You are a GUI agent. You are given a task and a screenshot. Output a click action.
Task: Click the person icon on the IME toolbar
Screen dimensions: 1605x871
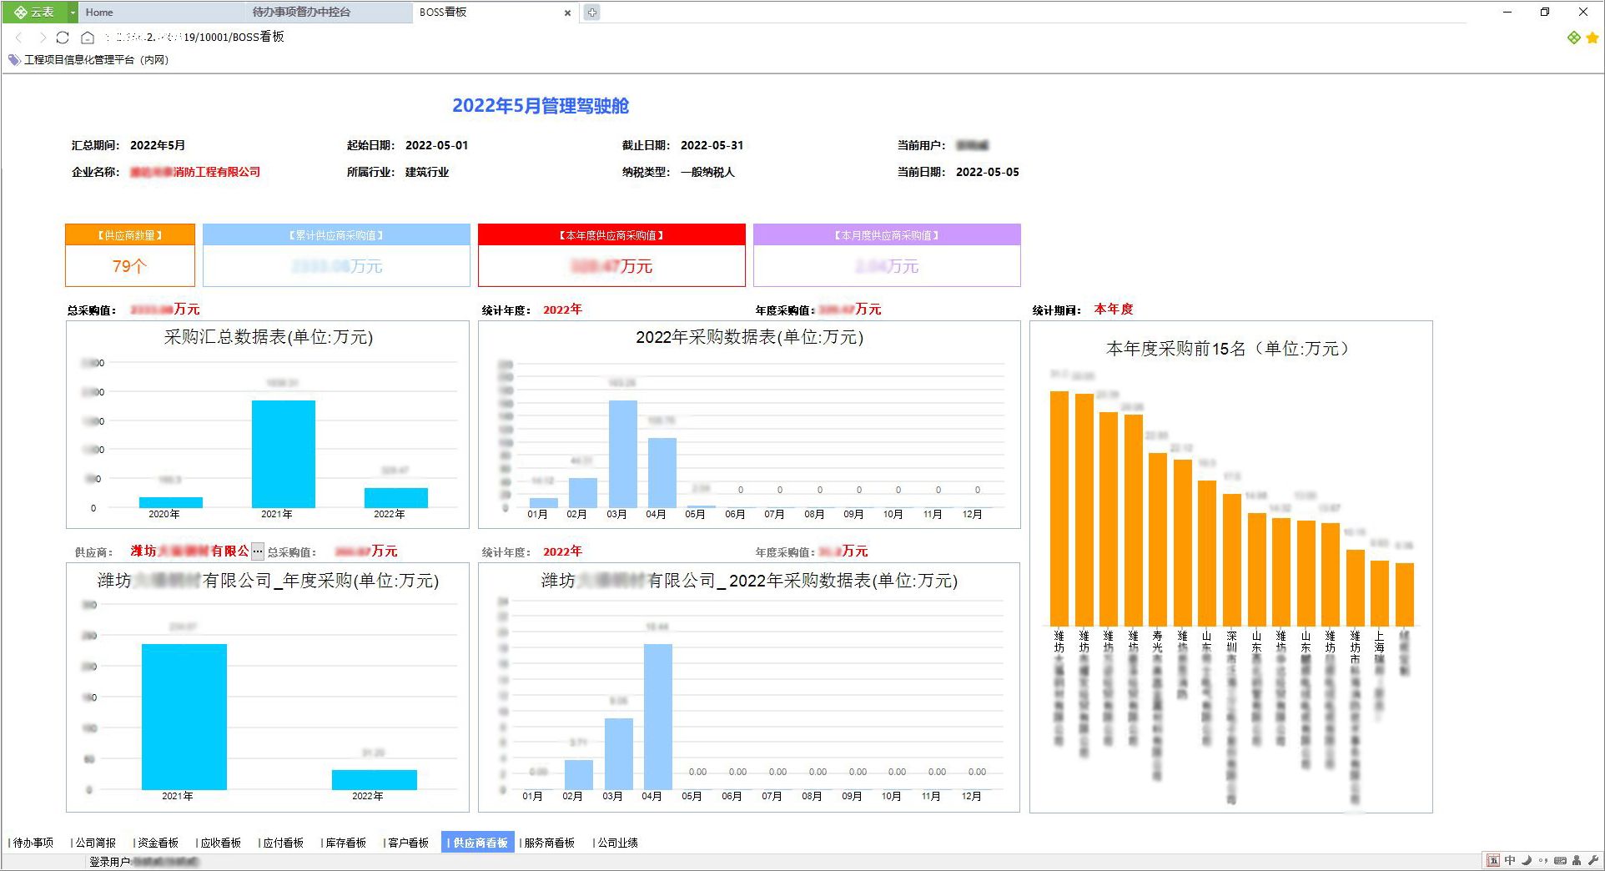coord(1577,860)
